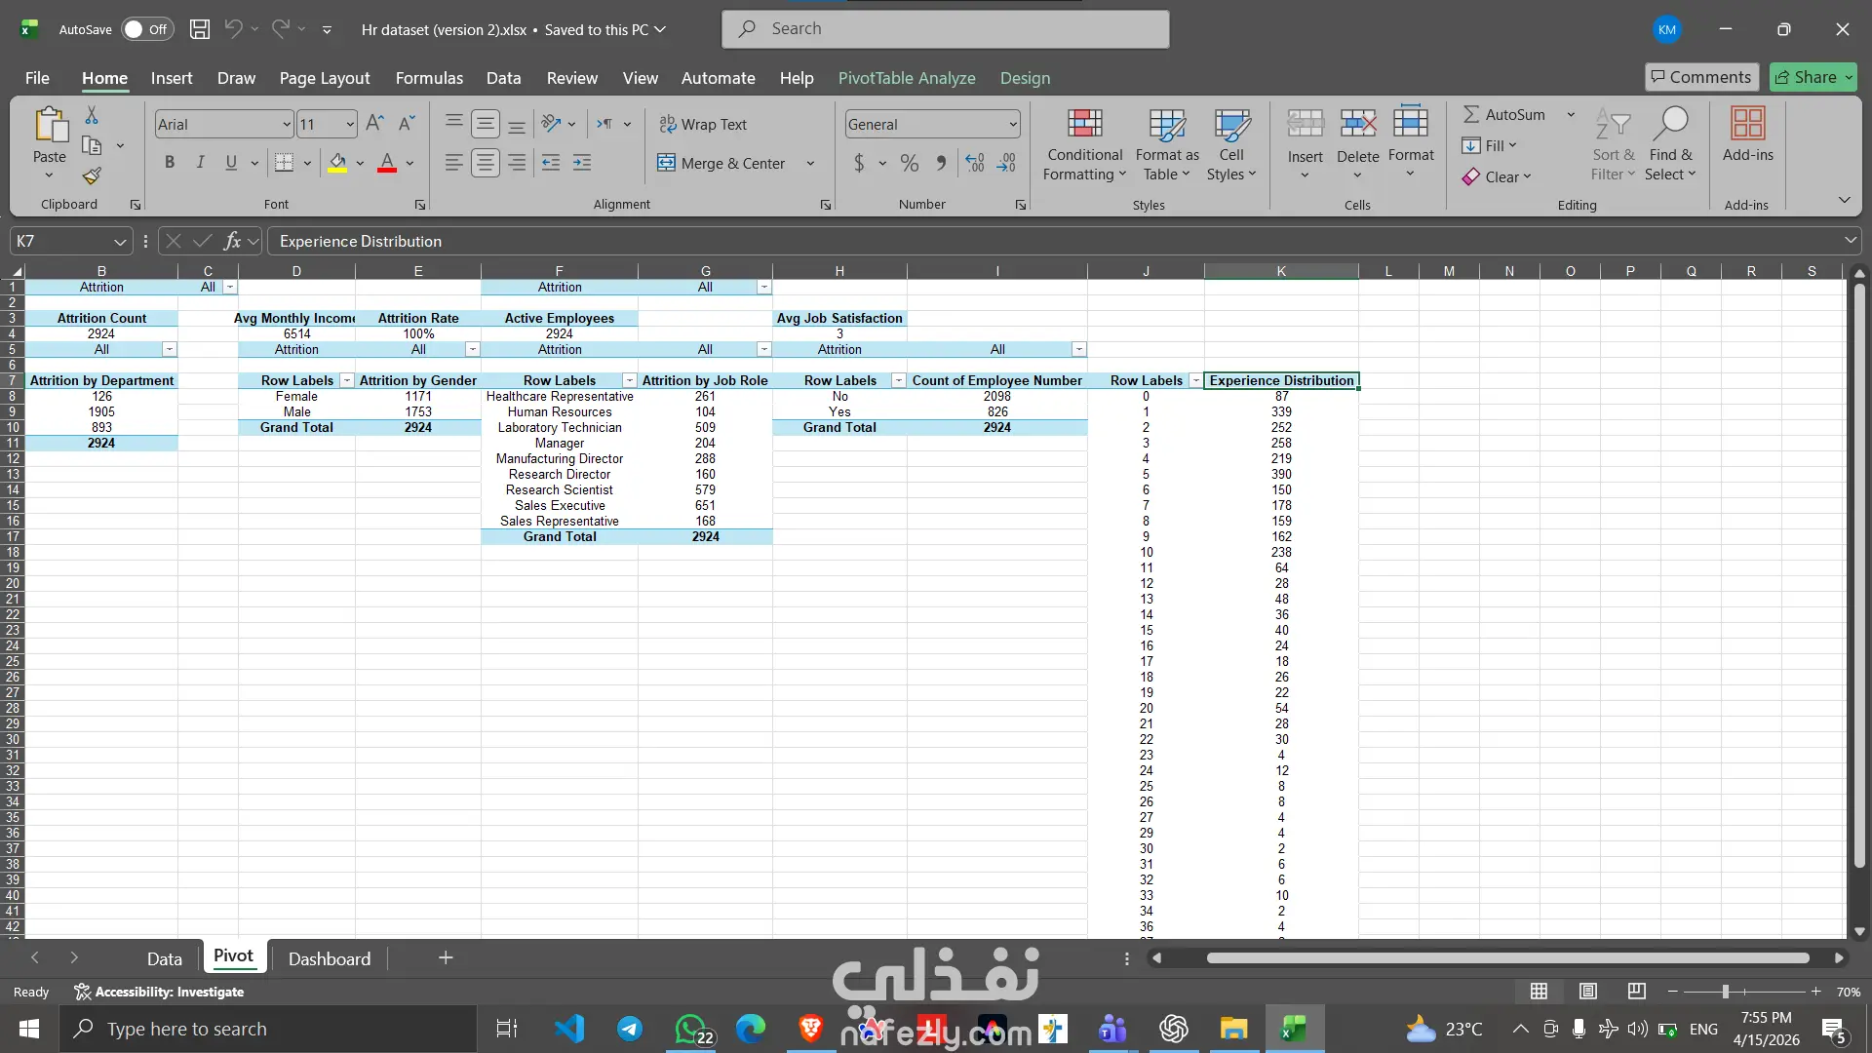
Task: Open the Attrition by Job Role row labels filter
Action: pyautogui.click(x=630, y=381)
